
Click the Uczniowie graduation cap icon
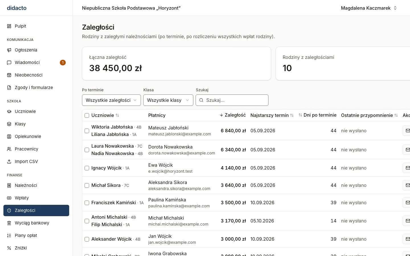pos(9,112)
